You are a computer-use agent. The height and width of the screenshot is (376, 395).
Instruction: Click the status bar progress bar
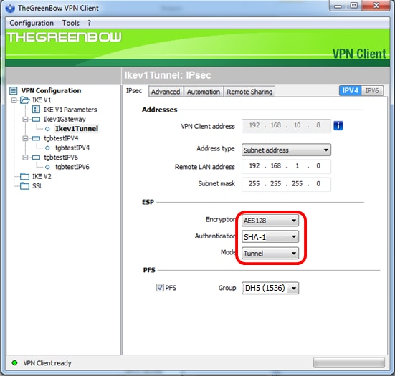click(349, 362)
